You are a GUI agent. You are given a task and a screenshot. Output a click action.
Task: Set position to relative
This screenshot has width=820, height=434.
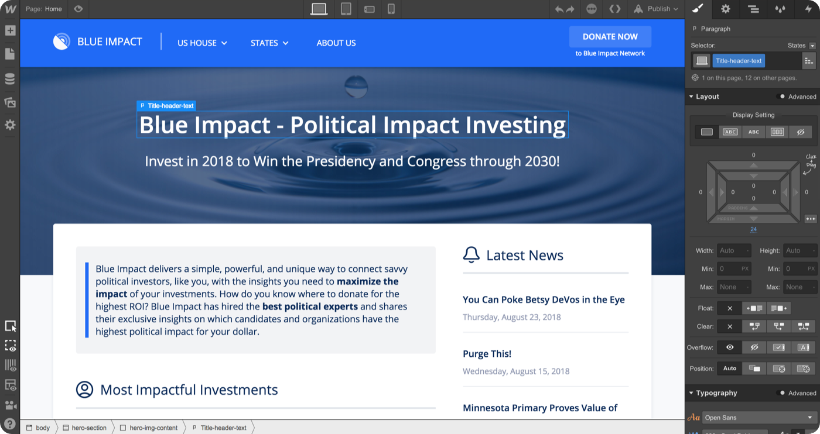(x=754, y=368)
